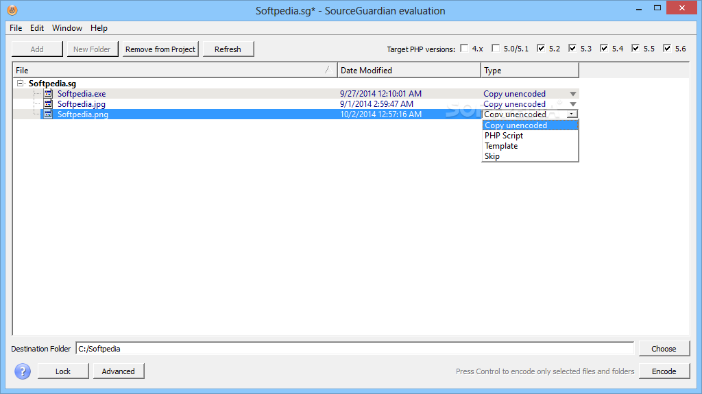Uncheck the 5.4 PHP version checkbox
Screen dimensions: 702x394
click(x=604, y=49)
